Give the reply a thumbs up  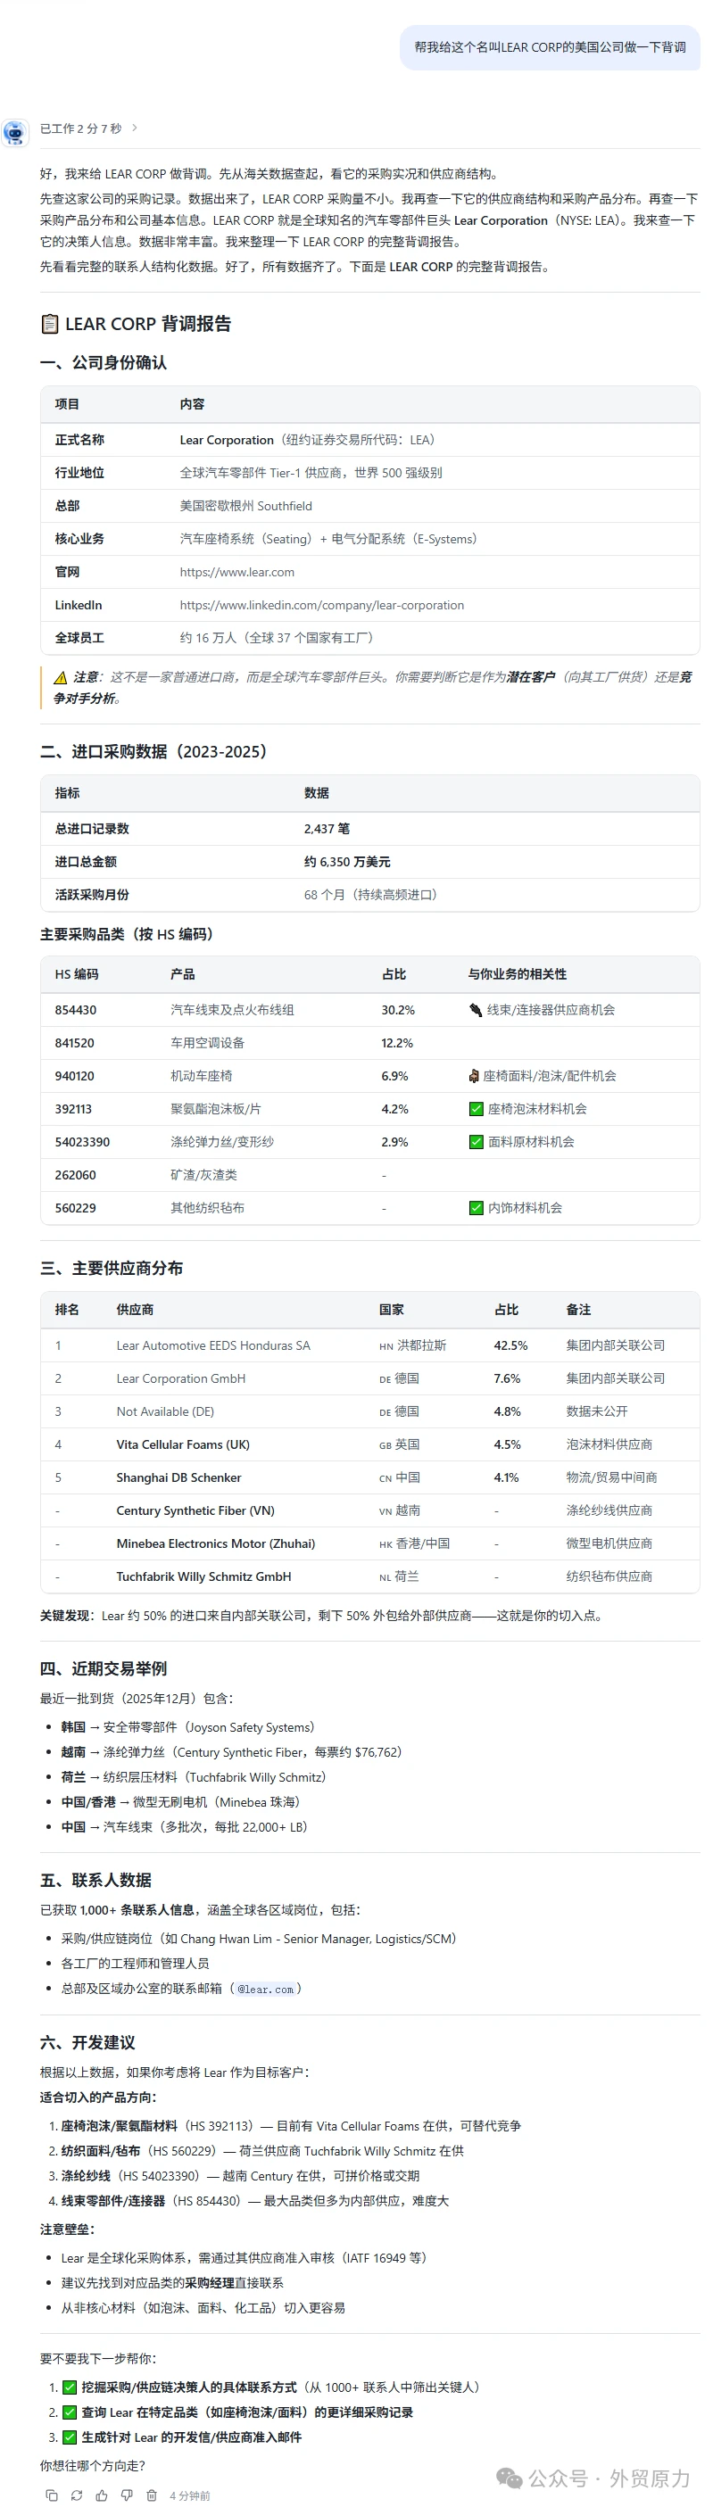point(103,2495)
